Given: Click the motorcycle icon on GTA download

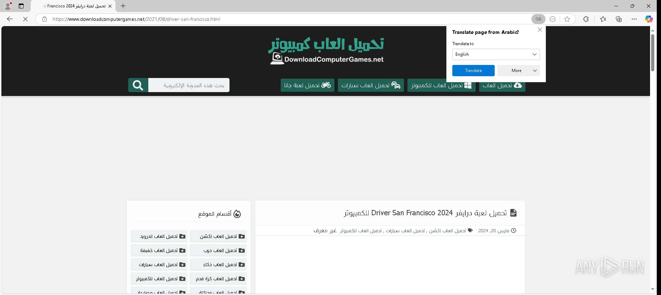Looking at the screenshot, I should coord(326,85).
